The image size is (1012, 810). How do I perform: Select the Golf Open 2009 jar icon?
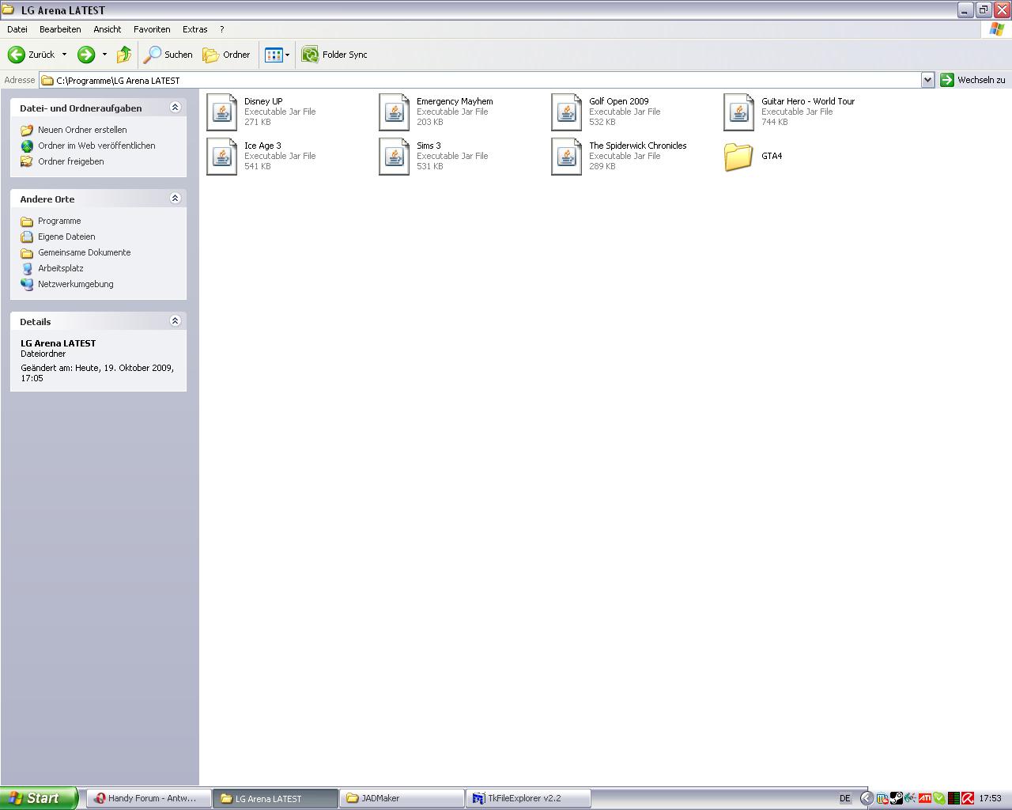567,112
